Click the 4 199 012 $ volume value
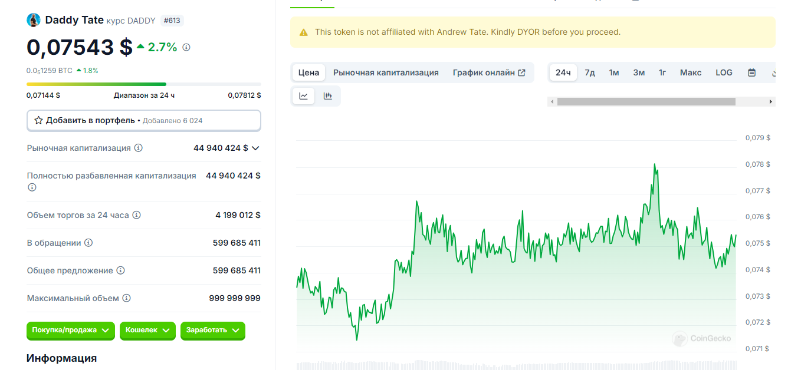The width and height of the screenshot is (801, 370). click(x=238, y=215)
